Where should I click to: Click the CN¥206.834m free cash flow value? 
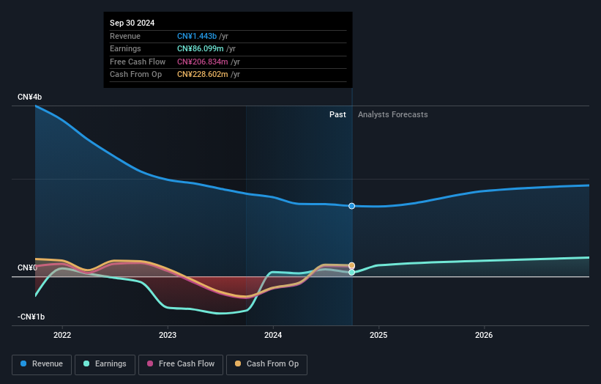click(x=202, y=62)
